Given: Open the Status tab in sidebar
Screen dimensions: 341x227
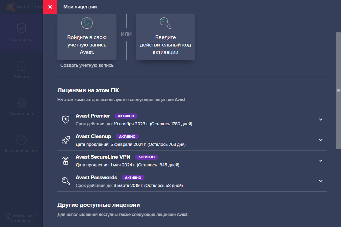Looking at the screenshot, I should click(x=22, y=32).
